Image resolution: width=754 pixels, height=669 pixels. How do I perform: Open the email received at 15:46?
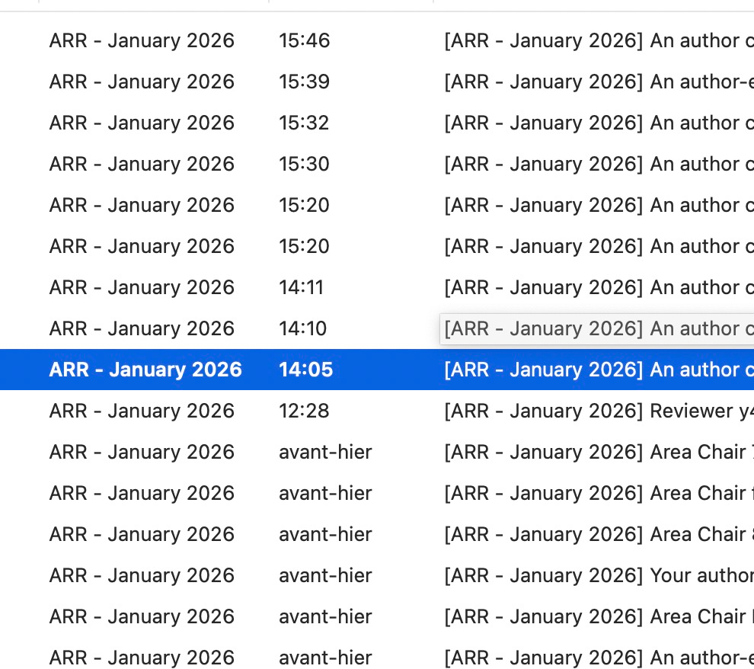[381, 40]
